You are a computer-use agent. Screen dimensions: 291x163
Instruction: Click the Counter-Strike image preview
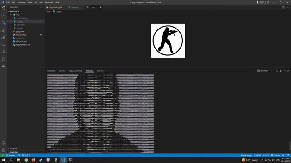coord(168,40)
